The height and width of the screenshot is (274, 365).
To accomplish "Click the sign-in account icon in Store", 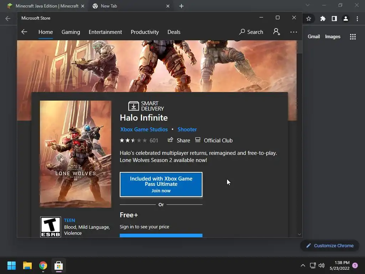I will pyautogui.click(x=277, y=32).
